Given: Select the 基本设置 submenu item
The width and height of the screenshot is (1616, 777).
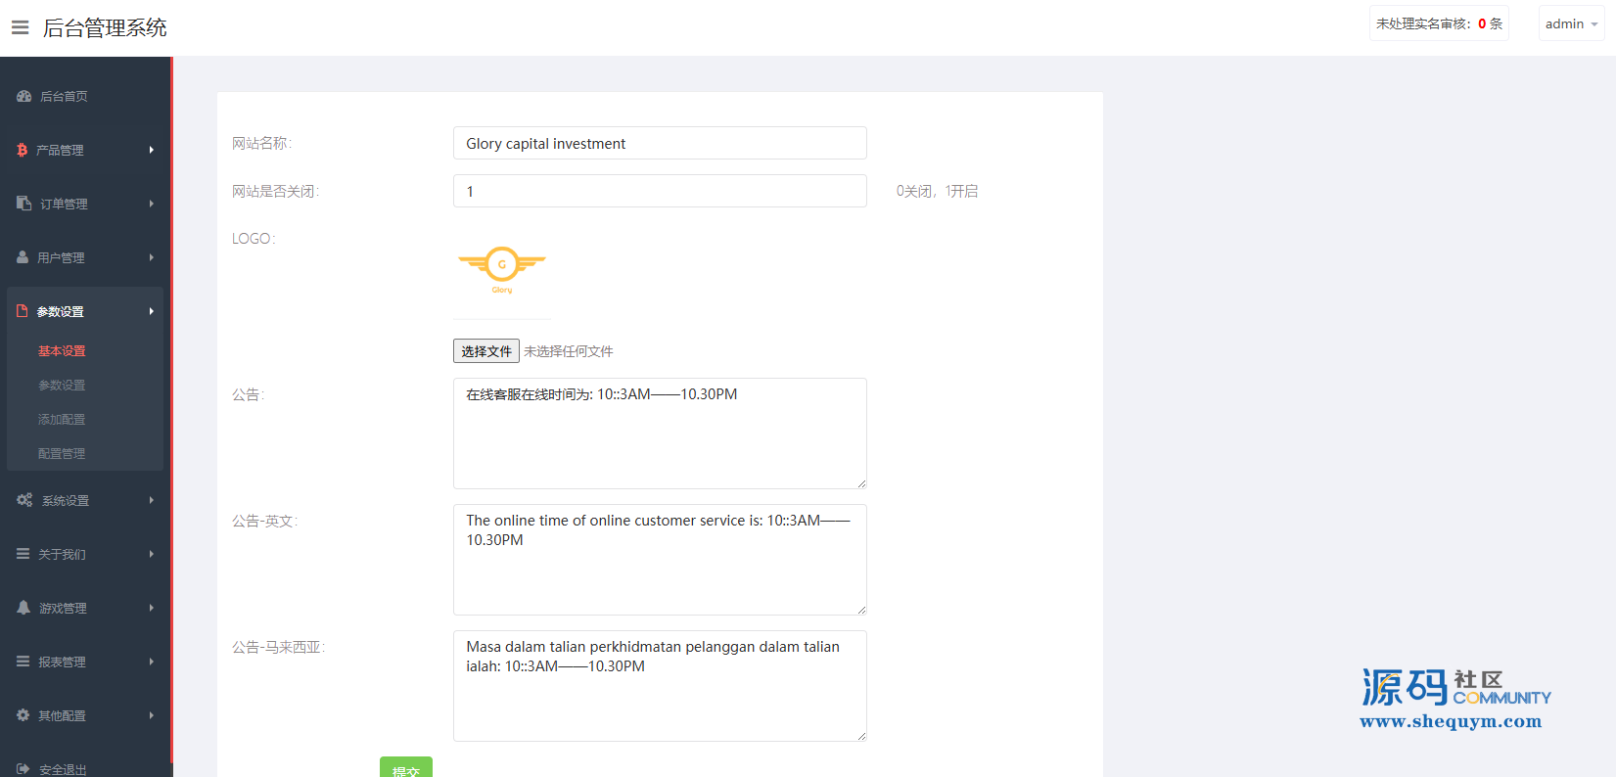Looking at the screenshot, I should [x=62, y=350].
